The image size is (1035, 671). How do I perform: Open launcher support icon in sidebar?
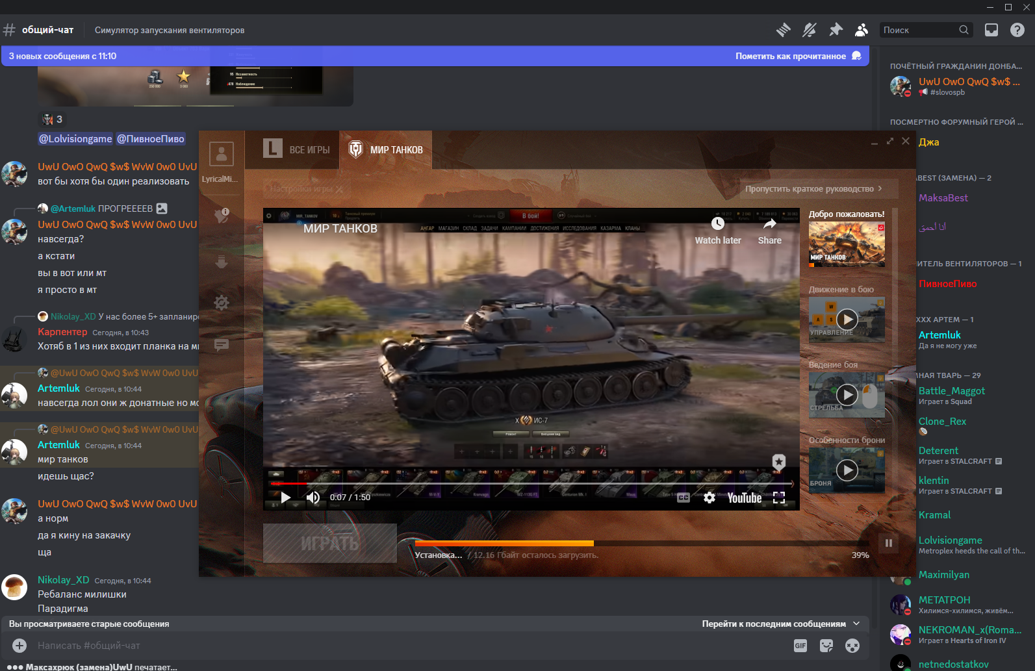click(x=222, y=215)
